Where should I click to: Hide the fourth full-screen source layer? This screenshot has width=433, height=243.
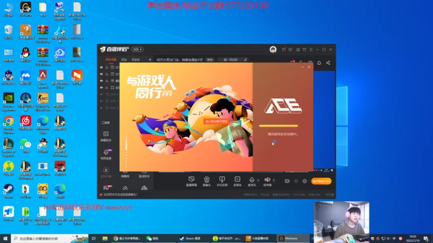pos(101,87)
